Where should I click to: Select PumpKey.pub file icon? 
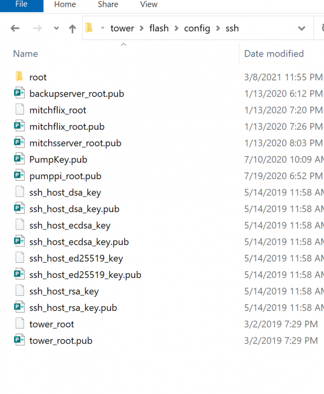[19, 159]
